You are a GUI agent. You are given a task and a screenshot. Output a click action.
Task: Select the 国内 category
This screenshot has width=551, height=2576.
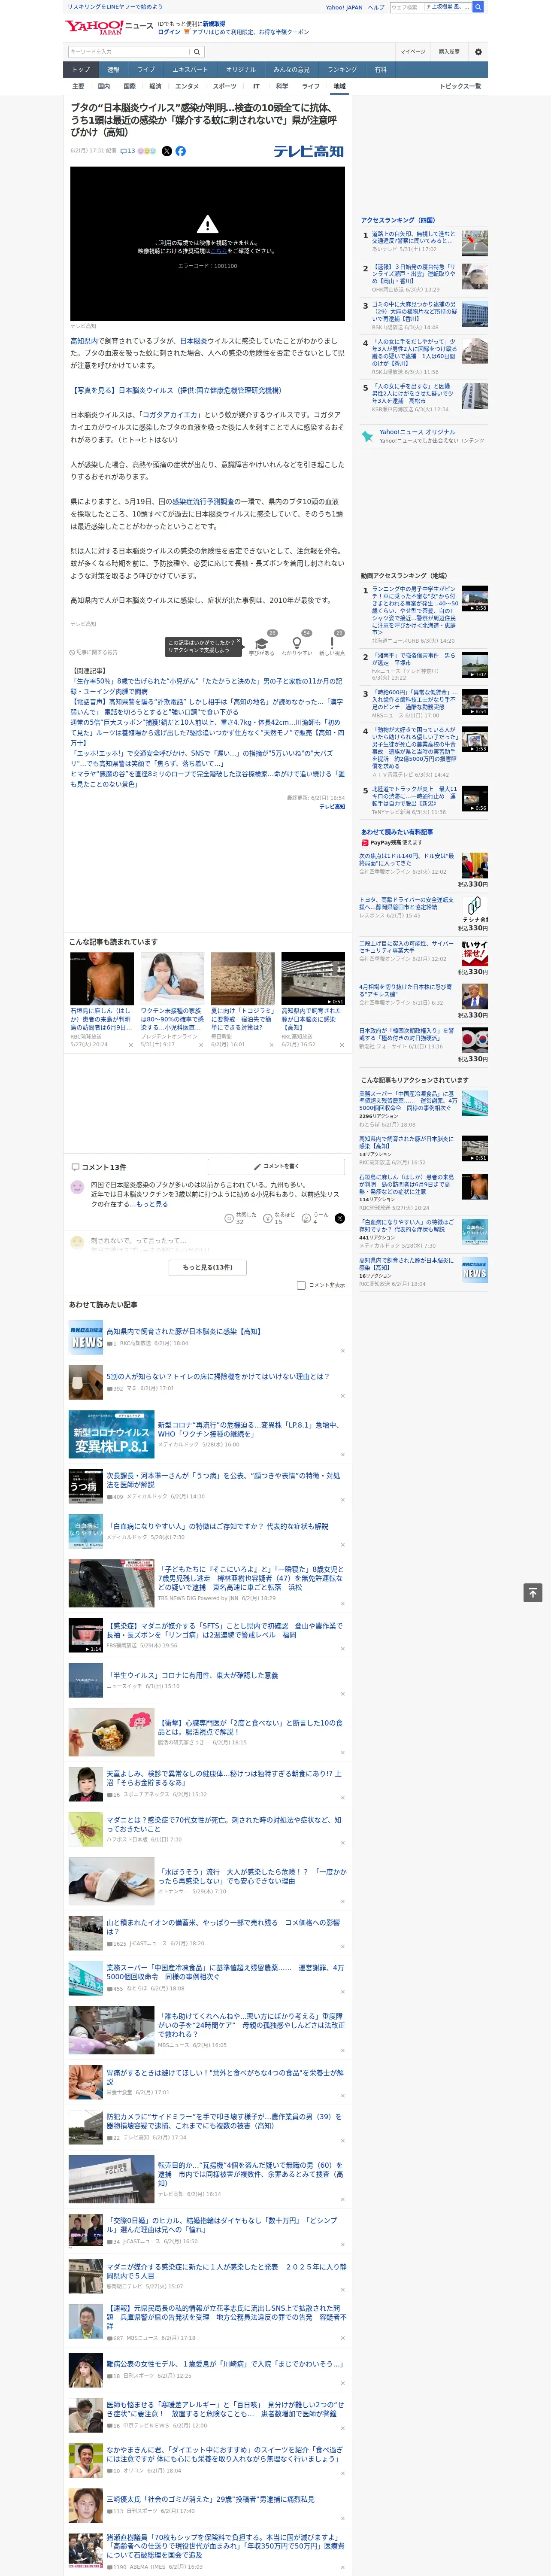click(x=104, y=86)
